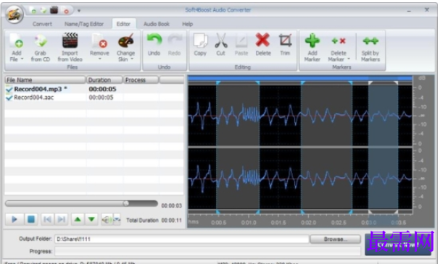Click the Change Skin palette icon

click(x=125, y=41)
